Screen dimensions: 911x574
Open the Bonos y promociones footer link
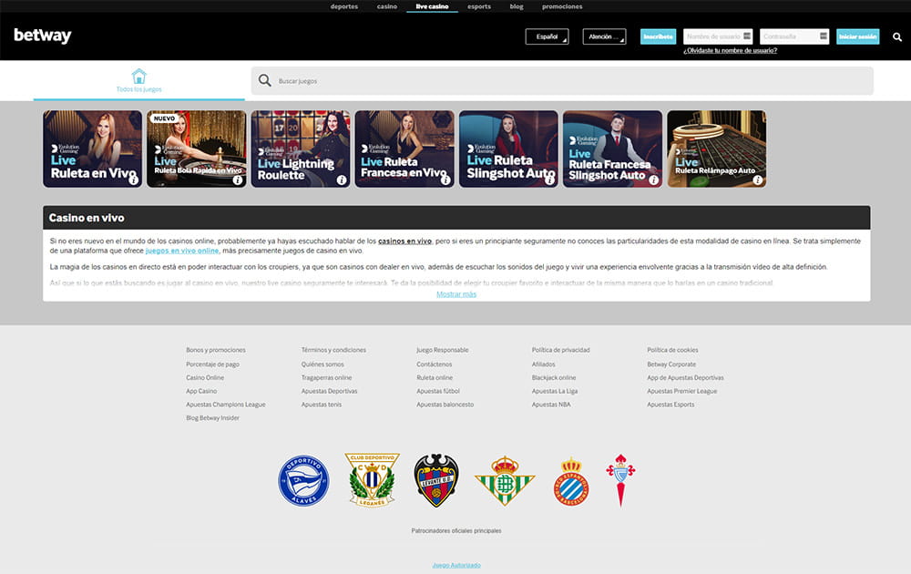[x=216, y=351]
